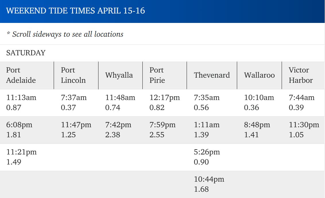Click the Port Lincoln column header
The image size is (325, 198).
tap(73, 75)
